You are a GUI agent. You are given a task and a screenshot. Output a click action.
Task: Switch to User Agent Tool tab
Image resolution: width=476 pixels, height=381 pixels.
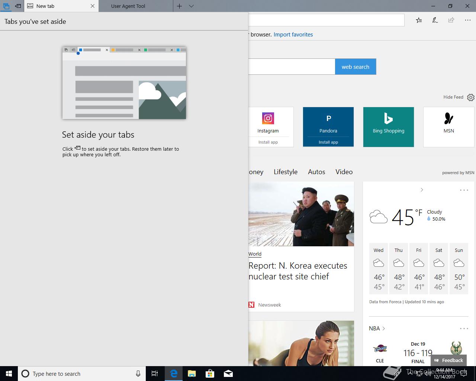pos(136,6)
